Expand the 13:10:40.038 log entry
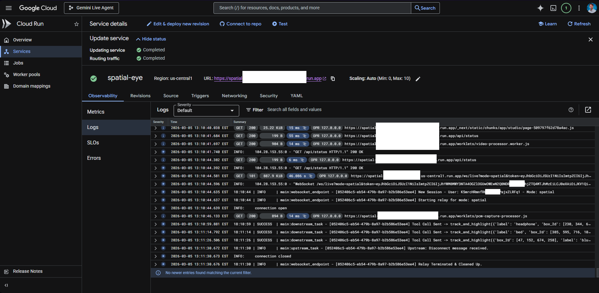Image resolution: width=599 pixels, height=293 pixels. [x=156, y=128]
